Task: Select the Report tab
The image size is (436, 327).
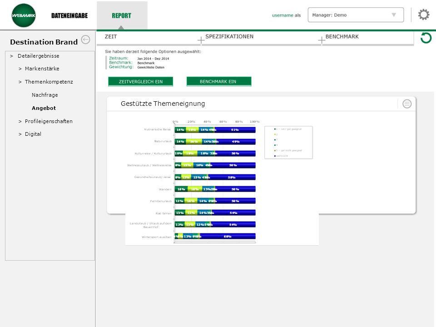Action: (122, 15)
